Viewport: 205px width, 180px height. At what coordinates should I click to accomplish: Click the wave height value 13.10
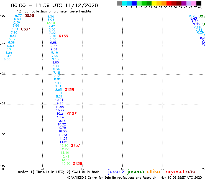tap(51, 23)
